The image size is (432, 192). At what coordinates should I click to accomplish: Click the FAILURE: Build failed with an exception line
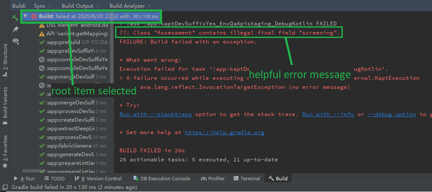coord(188,42)
